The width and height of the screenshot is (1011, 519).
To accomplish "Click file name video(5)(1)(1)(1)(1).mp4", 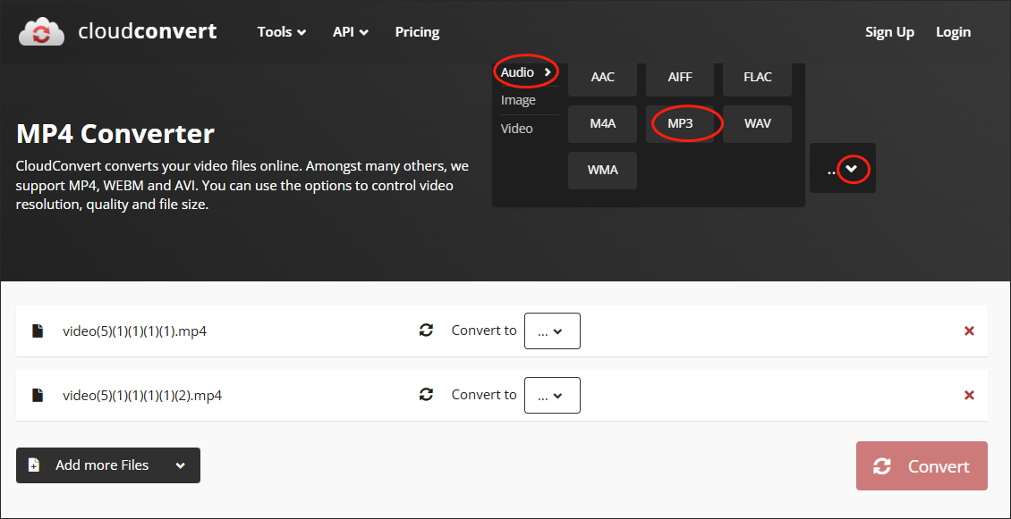I will tap(134, 331).
